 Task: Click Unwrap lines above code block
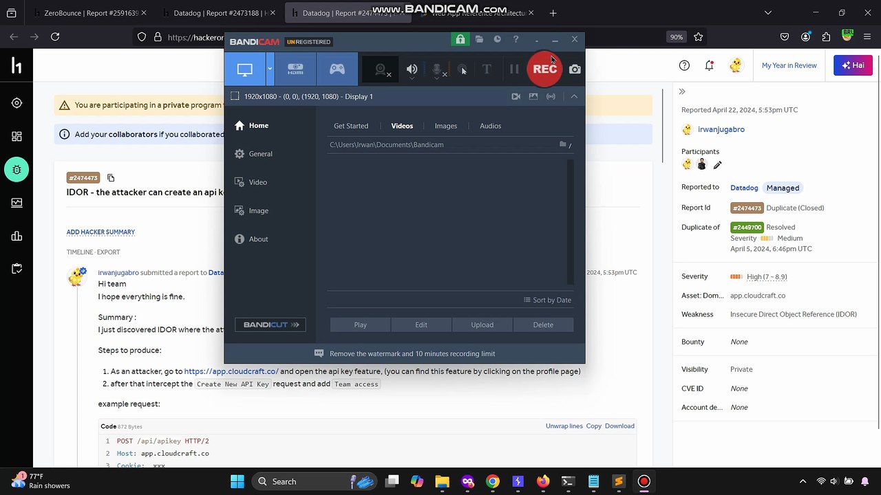564,426
